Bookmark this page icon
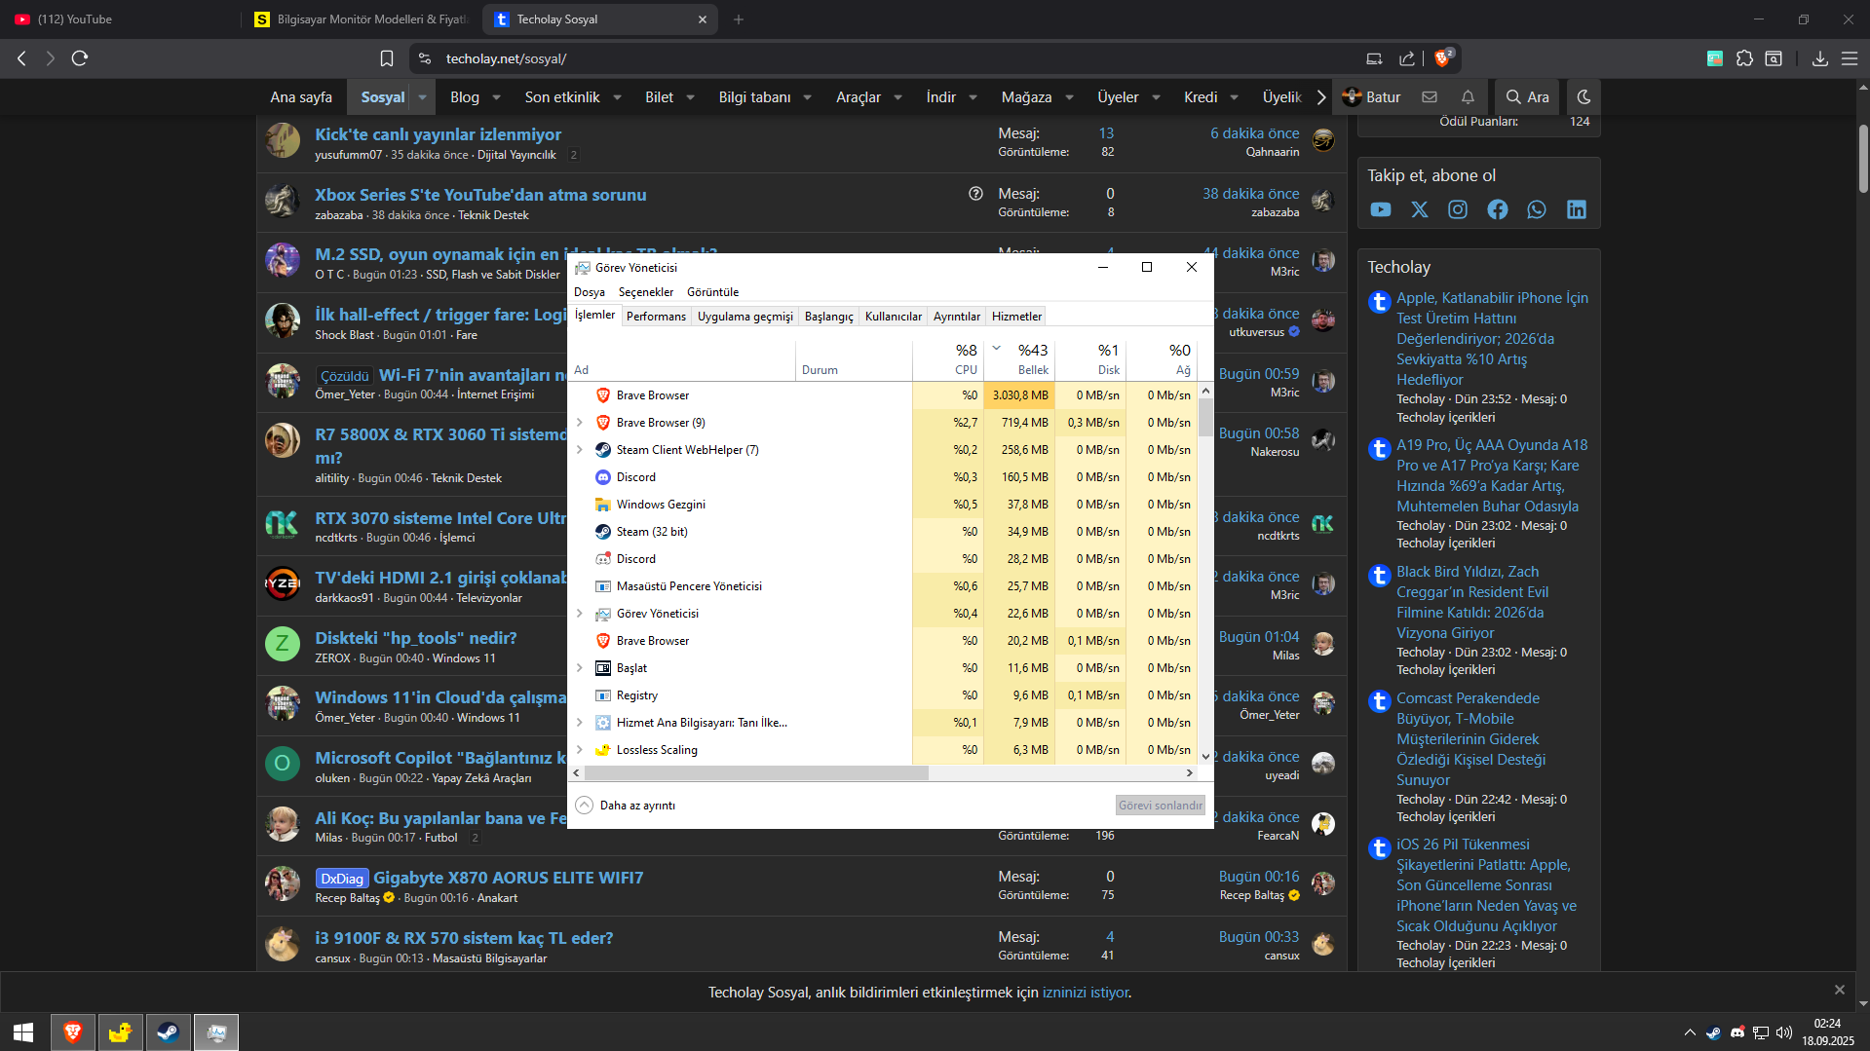1870x1051 pixels. point(387,58)
